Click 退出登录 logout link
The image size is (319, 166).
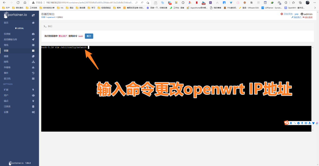pyautogui.click(x=309, y=17)
